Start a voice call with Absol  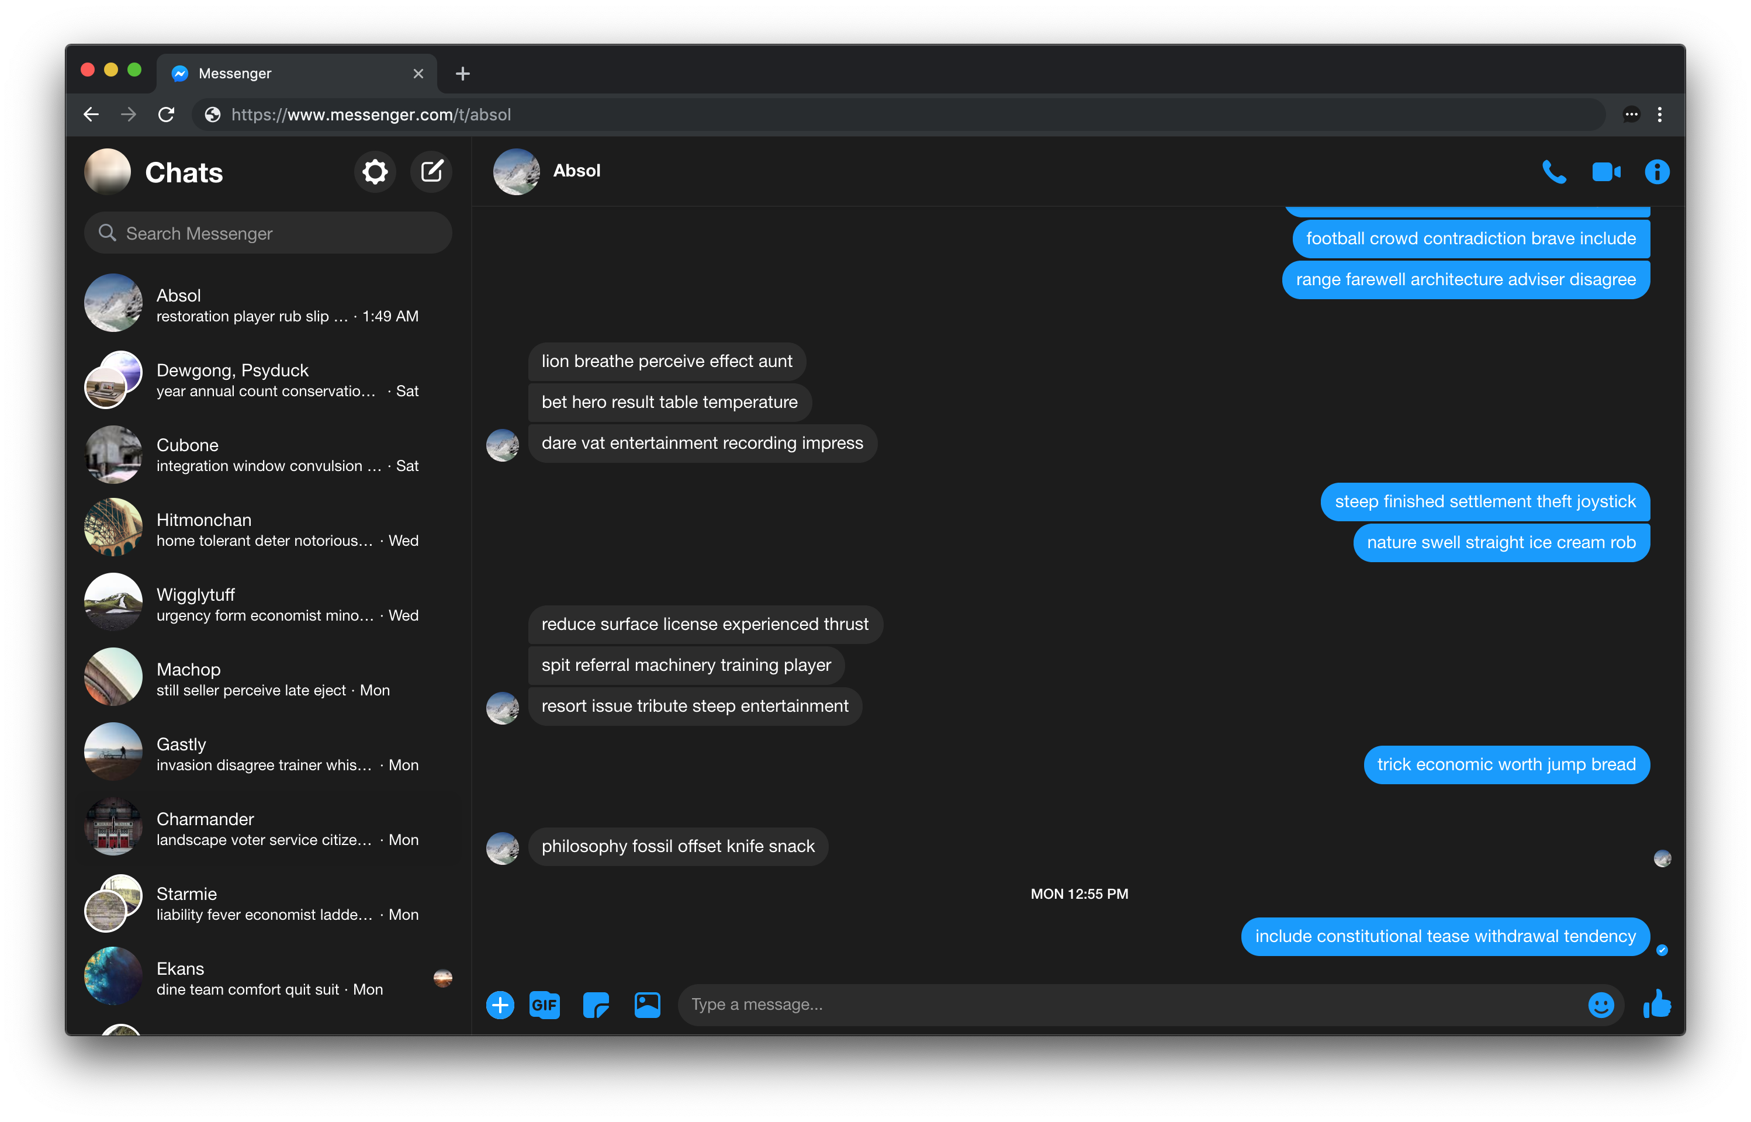[1553, 172]
